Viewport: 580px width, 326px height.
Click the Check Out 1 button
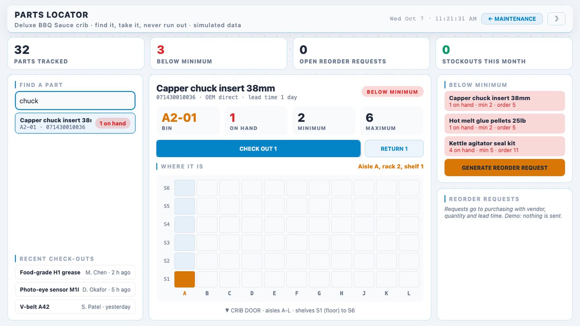click(x=258, y=149)
